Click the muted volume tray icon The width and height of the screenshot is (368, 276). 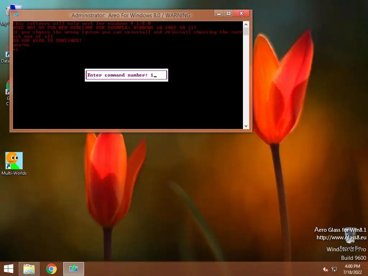tap(325, 269)
